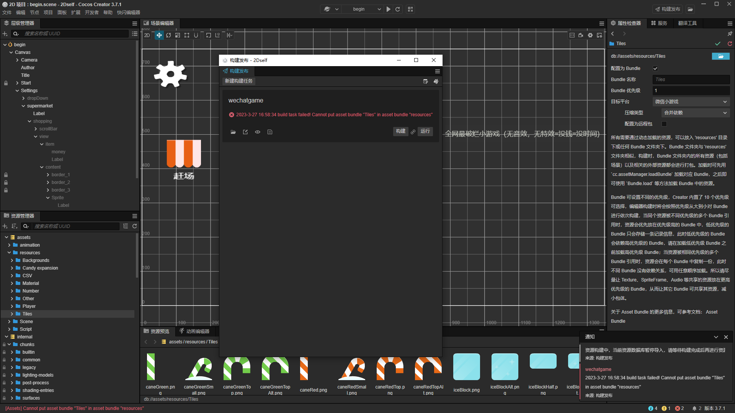Open the 项目 menu
This screenshot has height=413, width=735.
click(48, 13)
